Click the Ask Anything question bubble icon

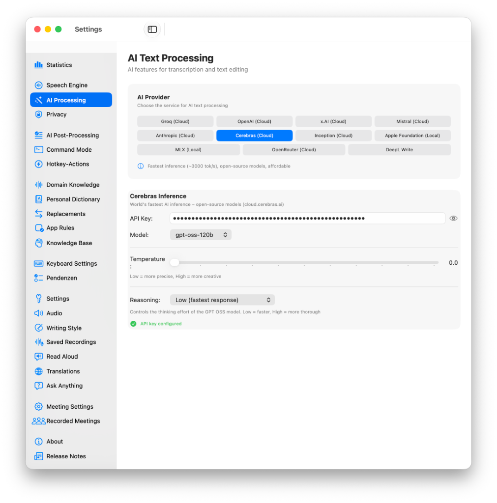coord(38,386)
